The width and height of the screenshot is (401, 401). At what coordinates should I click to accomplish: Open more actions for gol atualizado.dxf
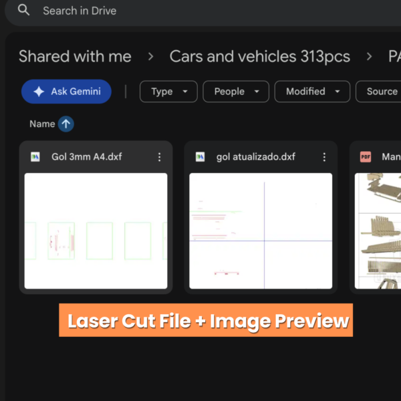(324, 157)
